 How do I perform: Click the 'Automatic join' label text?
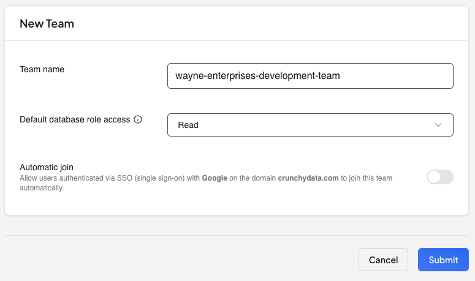(x=47, y=167)
